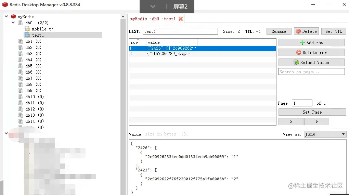This screenshot has height=195, width=349.
Task: Select the test1 key in tree
Action: 38,35
